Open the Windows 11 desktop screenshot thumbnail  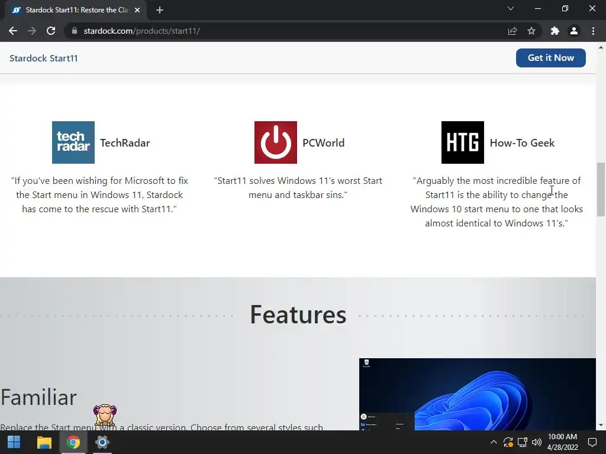coord(478,394)
